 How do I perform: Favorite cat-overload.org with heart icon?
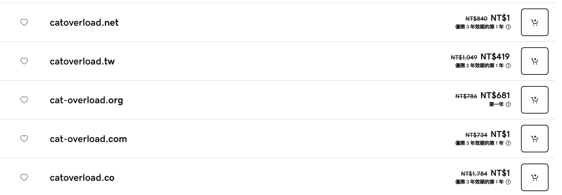point(24,100)
